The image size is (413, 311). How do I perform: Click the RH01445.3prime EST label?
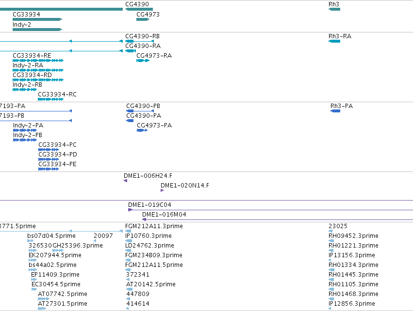click(x=353, y=275)
